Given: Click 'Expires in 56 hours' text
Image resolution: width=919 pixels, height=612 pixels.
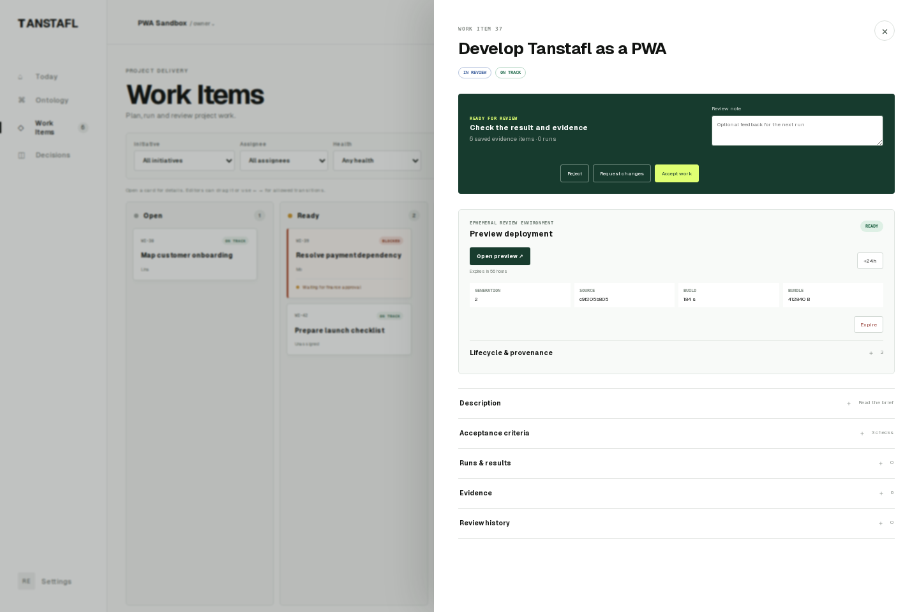Looking at the screenshot, I should coord(488,272).
